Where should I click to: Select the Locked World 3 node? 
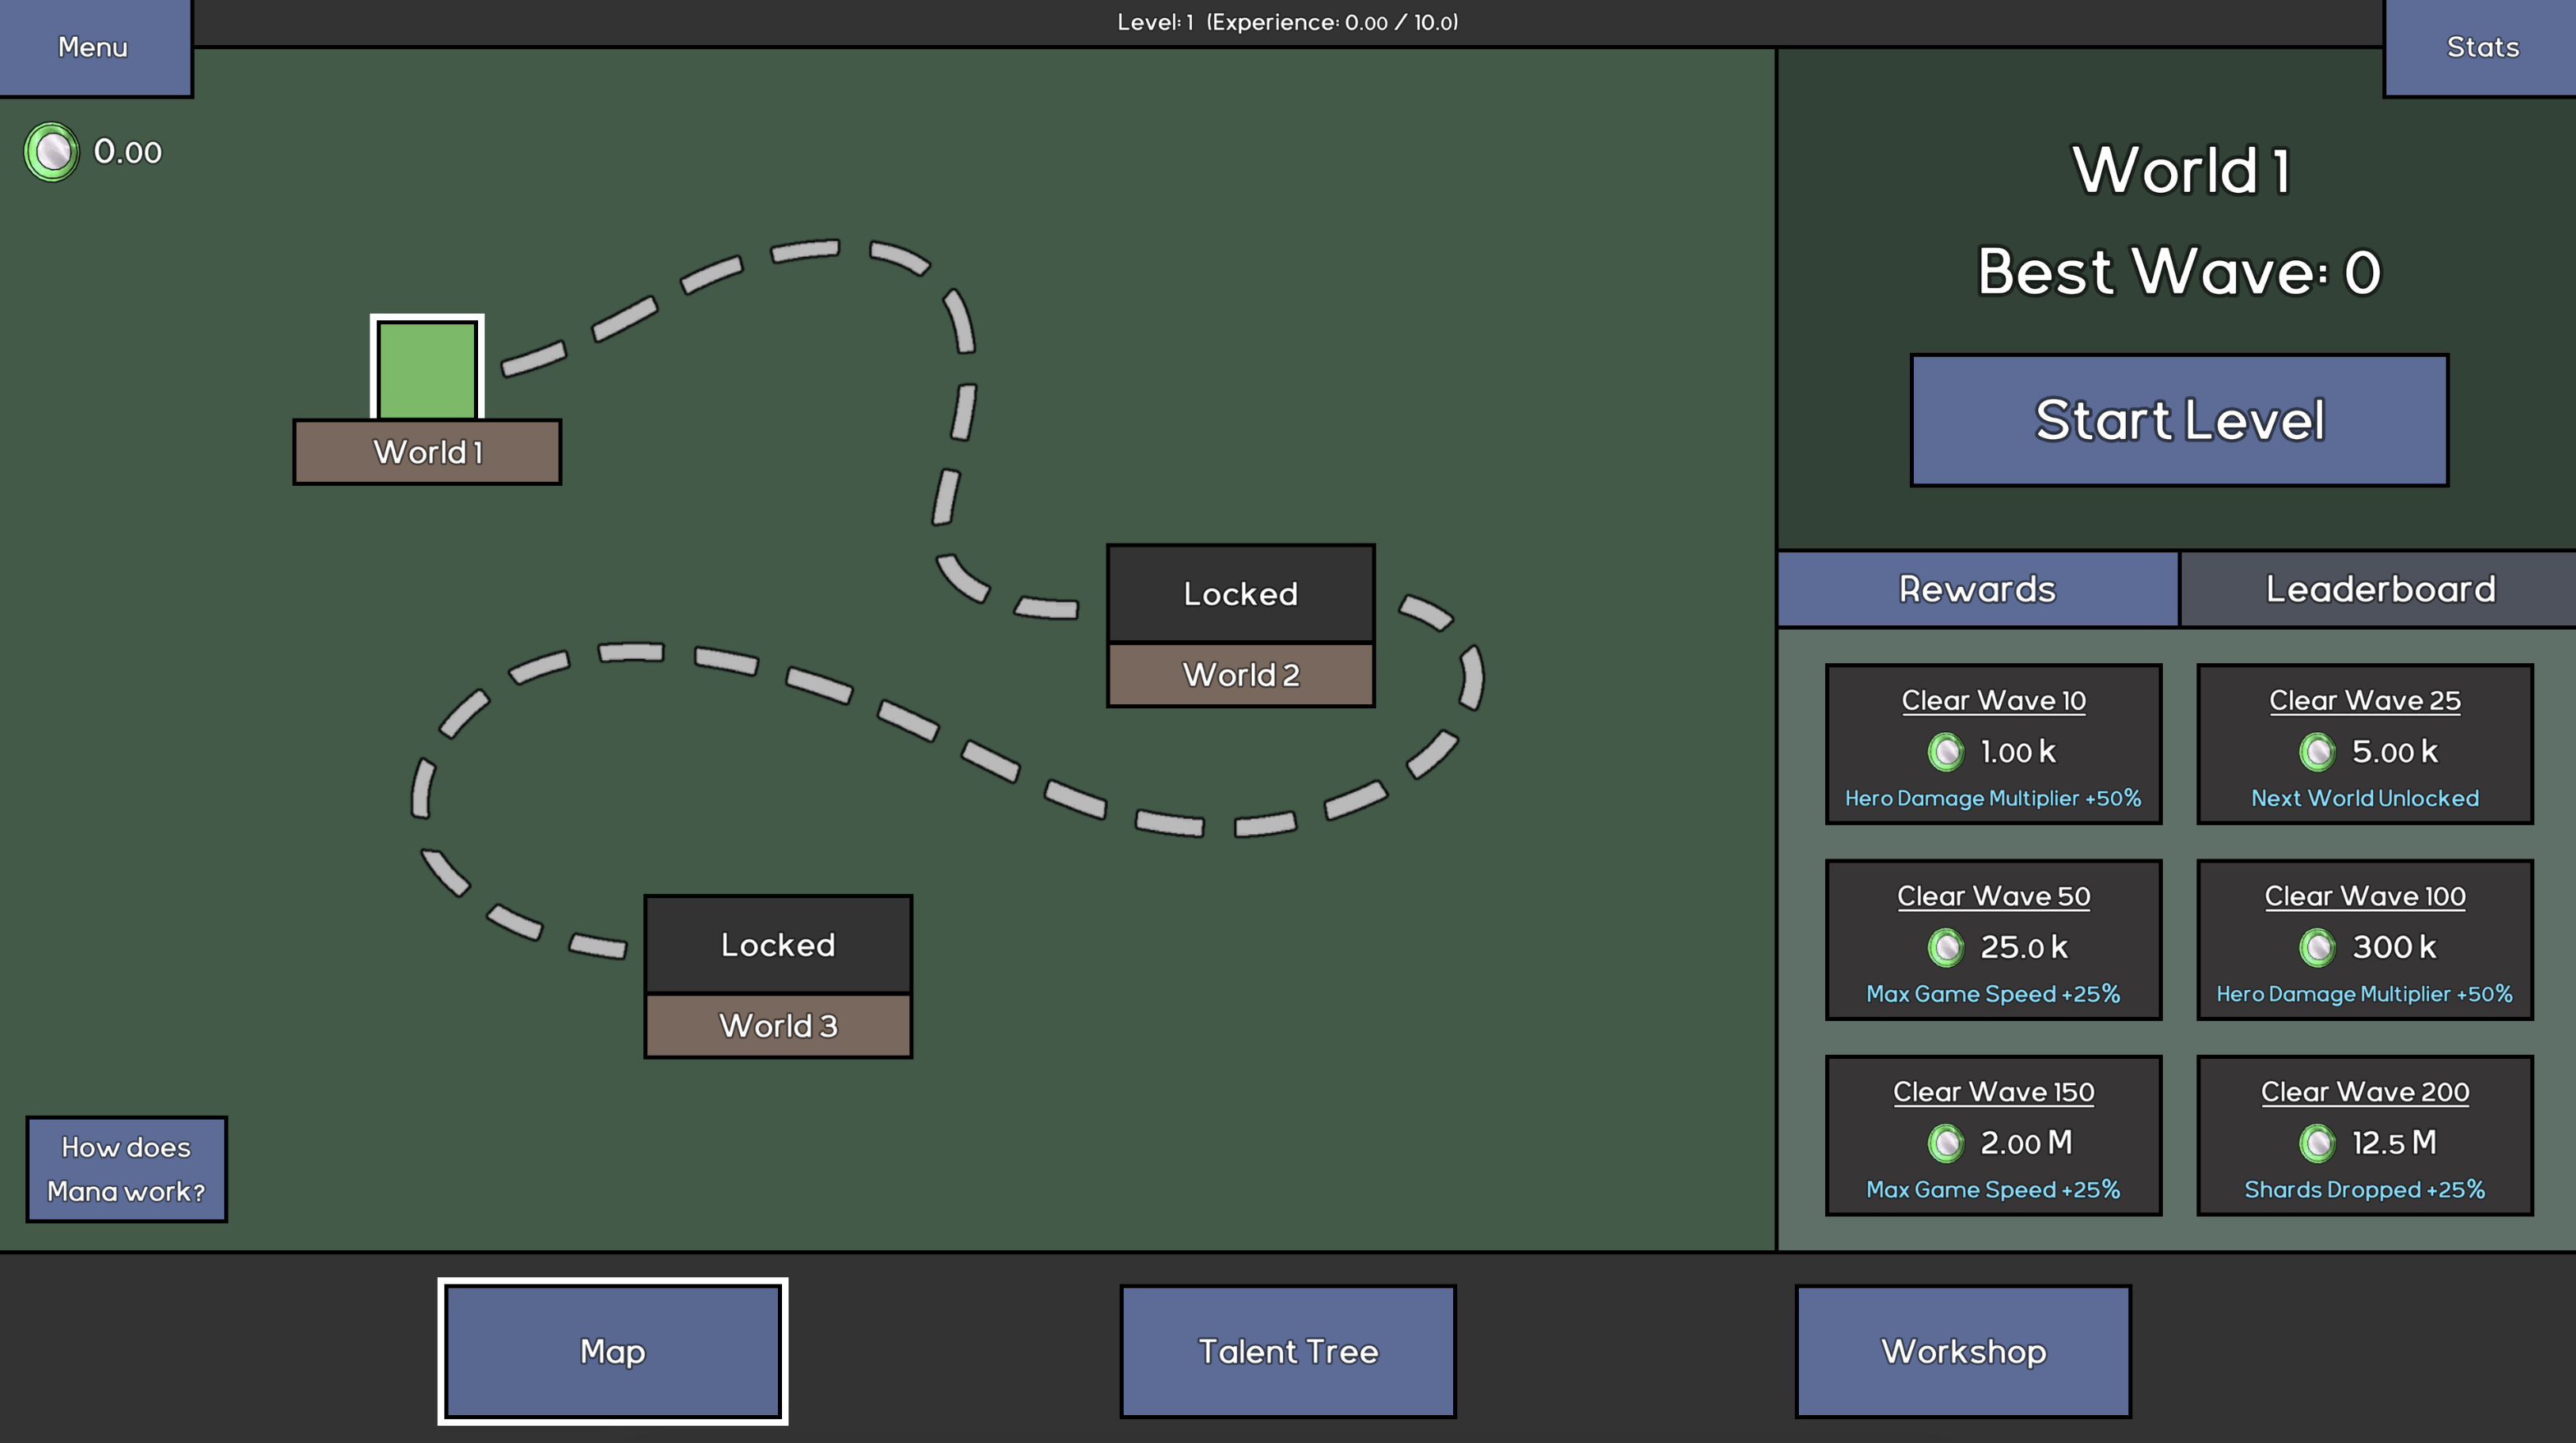click(778, 944)
